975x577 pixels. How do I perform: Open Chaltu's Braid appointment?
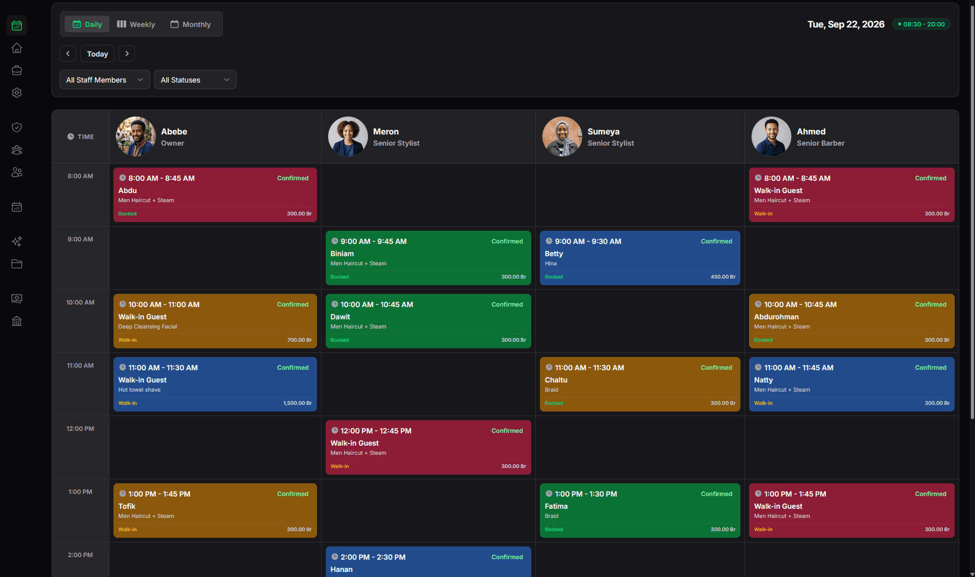coord(640,384)
